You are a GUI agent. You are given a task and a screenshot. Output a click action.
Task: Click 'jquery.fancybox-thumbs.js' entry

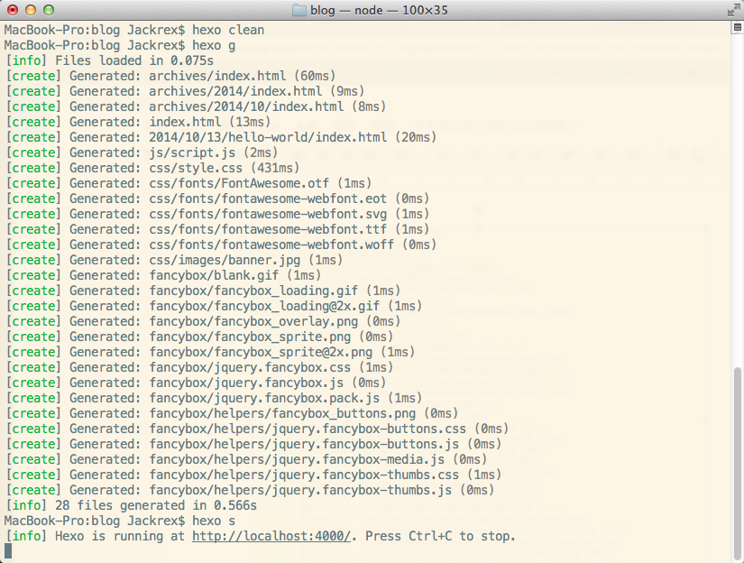tap(362, 491)
